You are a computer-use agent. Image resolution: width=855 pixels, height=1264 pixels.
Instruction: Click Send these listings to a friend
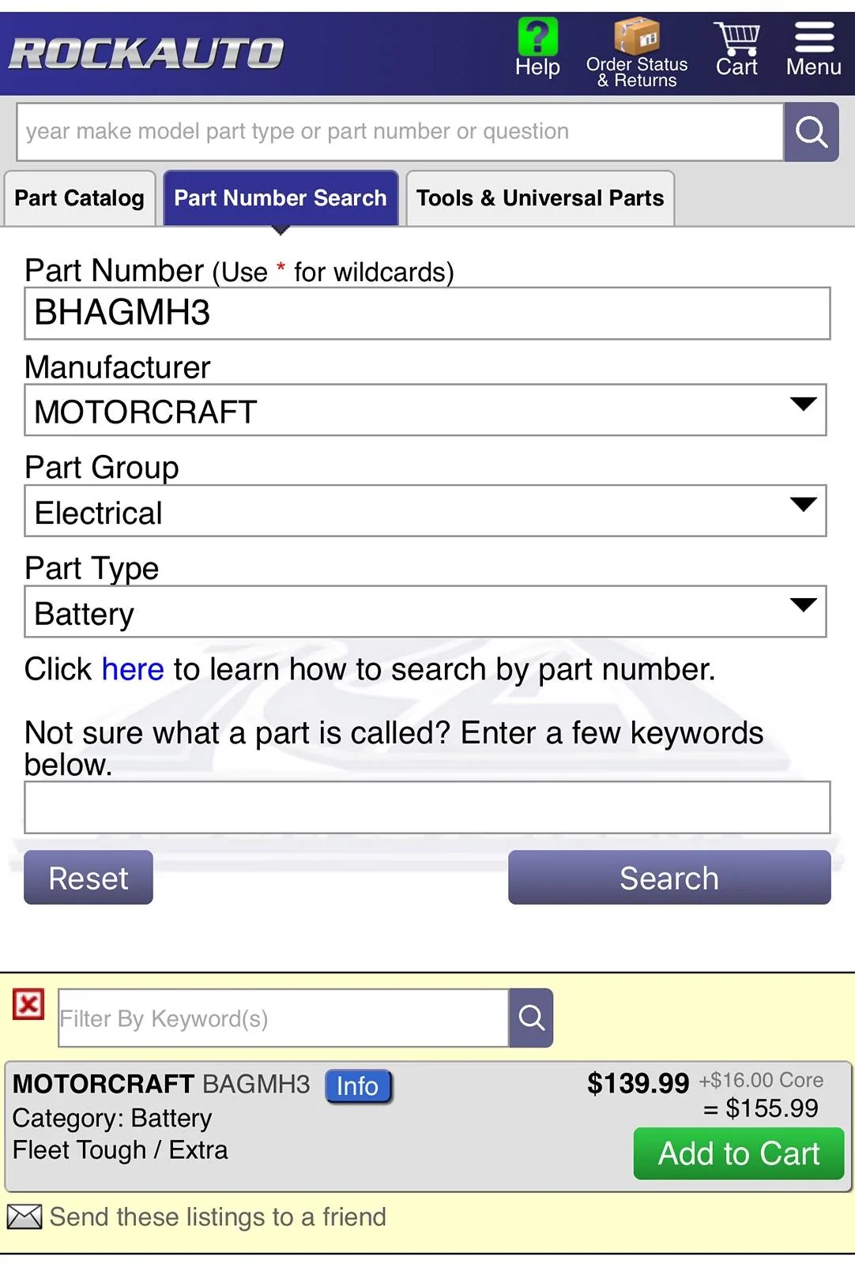(218, 1217)
